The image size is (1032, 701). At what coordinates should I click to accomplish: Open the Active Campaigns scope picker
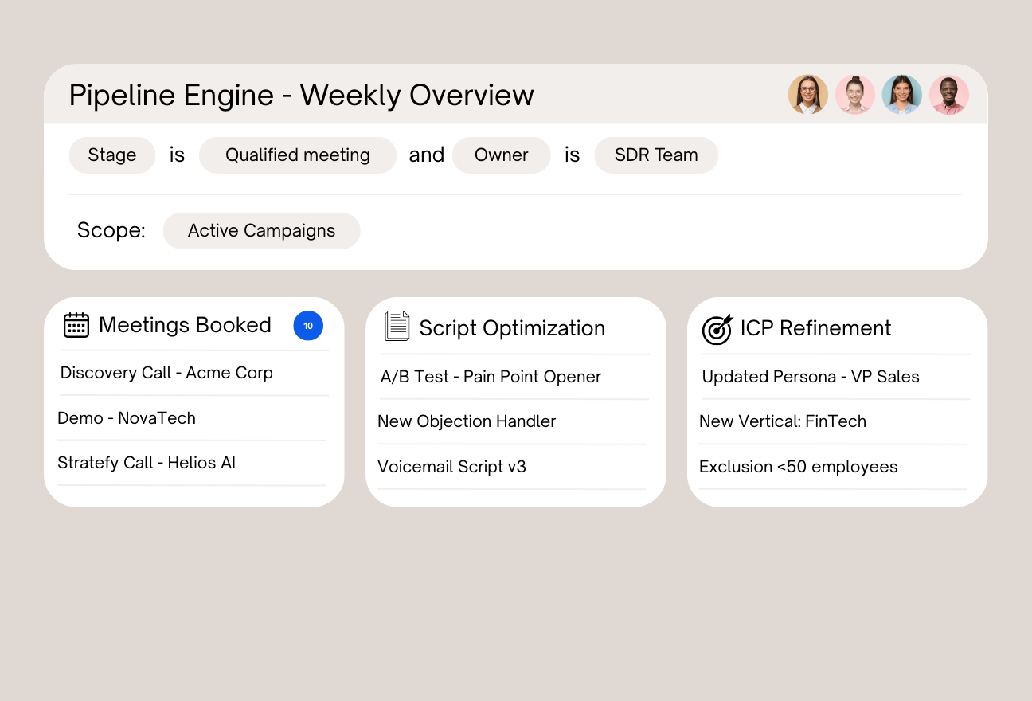click(261, 230)
